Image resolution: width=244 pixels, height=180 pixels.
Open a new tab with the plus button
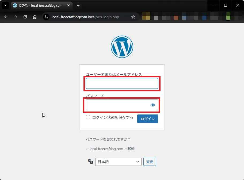[78, 5]
